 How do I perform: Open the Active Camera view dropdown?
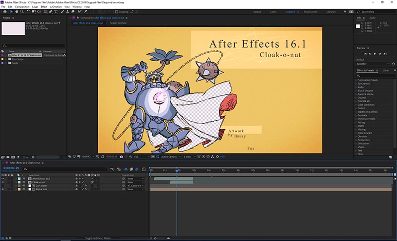169,157
